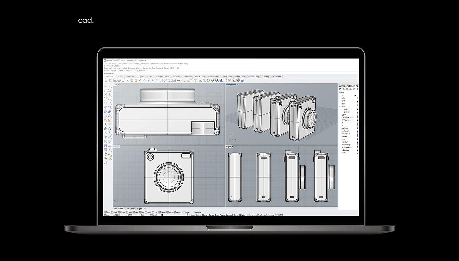Viewport: 459px width, 261px height.
Task: Switch to the Curve Tools toolbar tab
Action: pyautogui.click(x=200, y=77)
